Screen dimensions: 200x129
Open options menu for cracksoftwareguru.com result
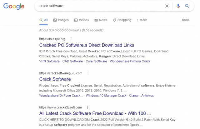pyautogui.click(x=88, y=73)
